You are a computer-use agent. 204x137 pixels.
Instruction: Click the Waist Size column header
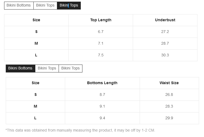[169, 83]
